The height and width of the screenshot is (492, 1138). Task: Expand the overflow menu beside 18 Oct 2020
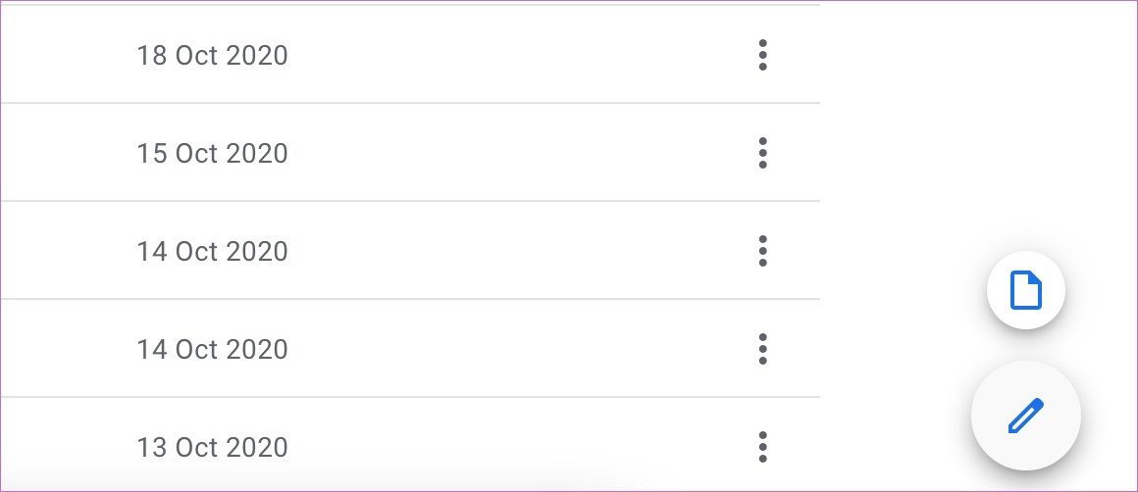click(762, 55)
